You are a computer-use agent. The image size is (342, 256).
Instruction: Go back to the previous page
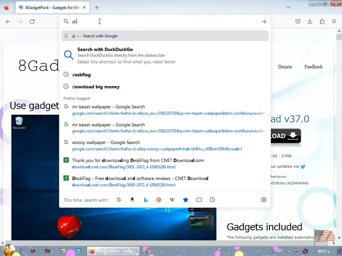tap(8, 22)
